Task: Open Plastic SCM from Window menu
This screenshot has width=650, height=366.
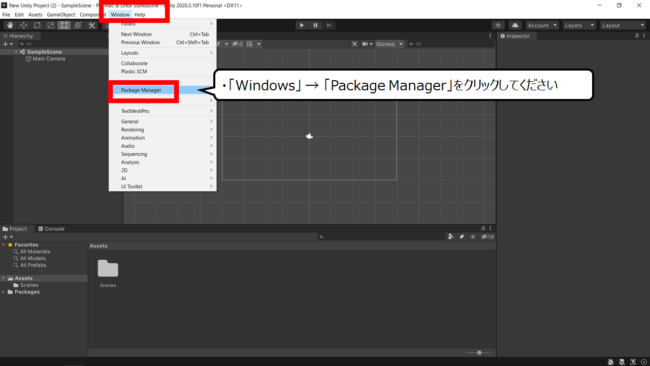Action: tap(162, 72)
